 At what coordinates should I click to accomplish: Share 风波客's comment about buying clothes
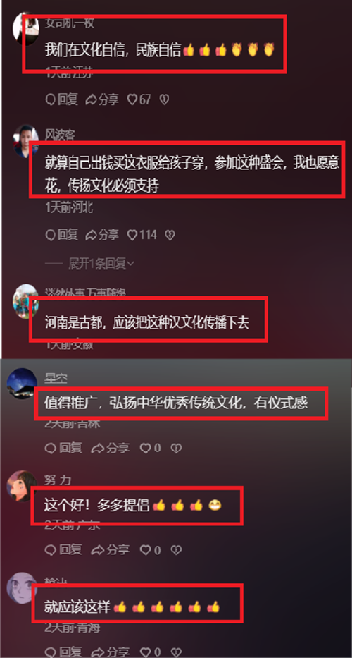(102, 235)
